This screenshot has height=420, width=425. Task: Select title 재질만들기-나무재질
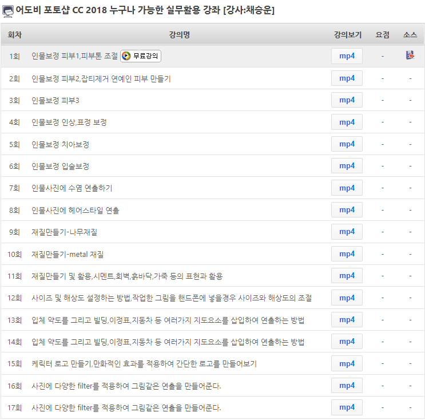(x=64, y=232)
